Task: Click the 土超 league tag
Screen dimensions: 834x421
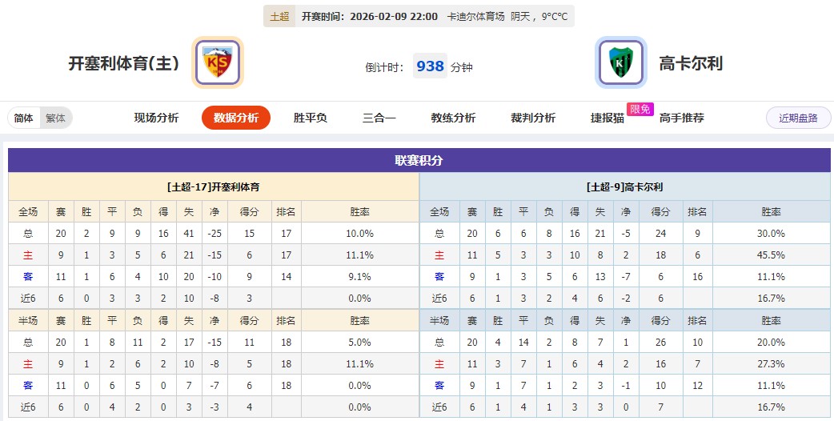Action: (279, 17)
